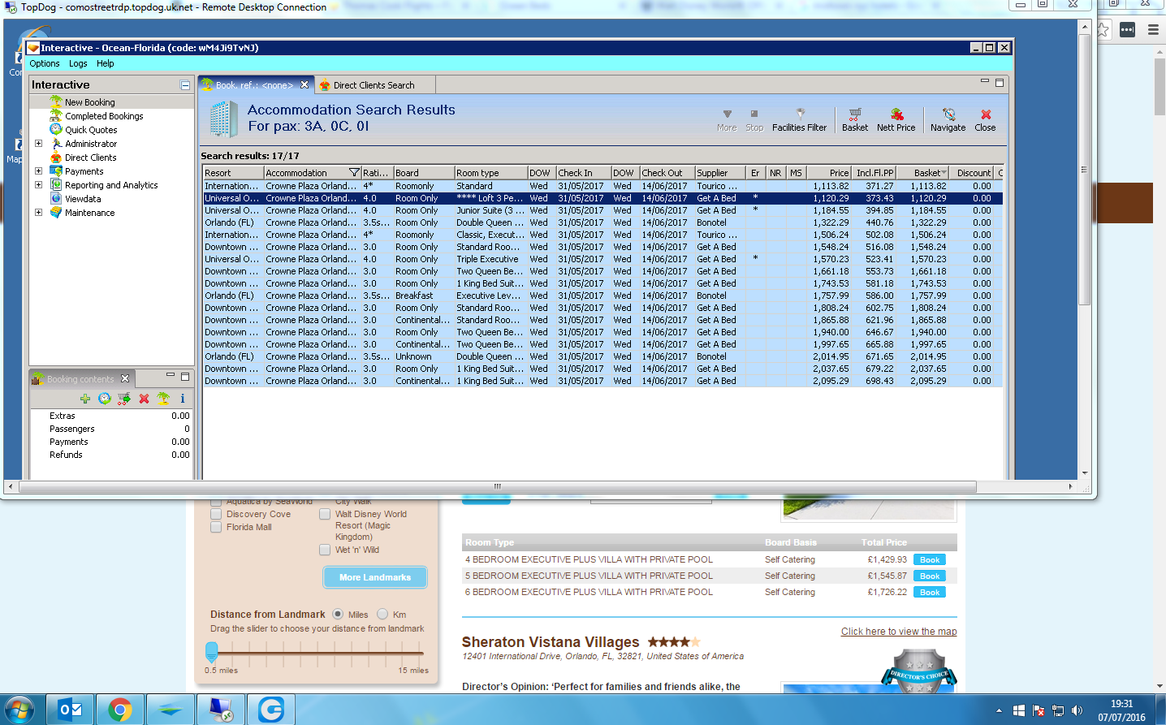Expand the Maintenance tree node
Screen dimensions: 1166x725
point(38,213)
